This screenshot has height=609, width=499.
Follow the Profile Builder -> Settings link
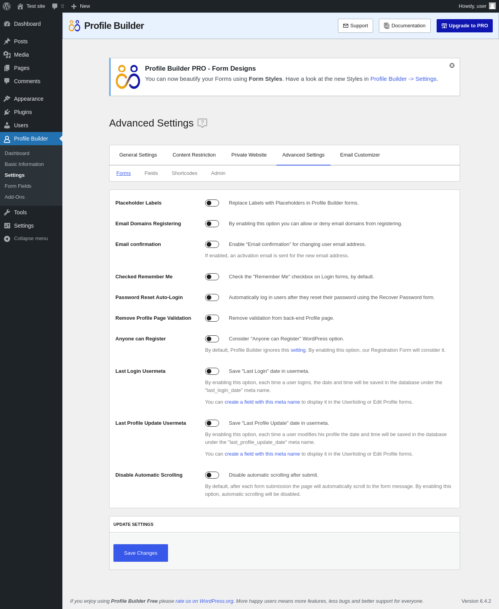(x=403, y=79)
